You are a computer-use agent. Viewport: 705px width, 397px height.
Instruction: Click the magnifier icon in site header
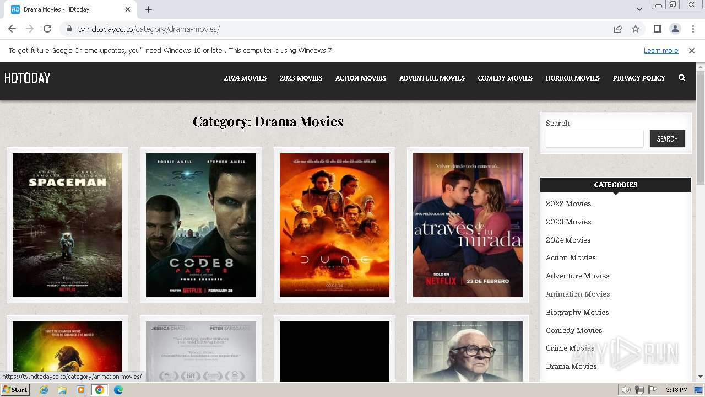[682, 78]
